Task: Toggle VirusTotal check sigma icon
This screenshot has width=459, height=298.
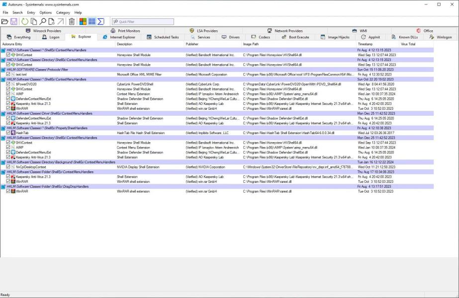Action: tap(100, 21)
